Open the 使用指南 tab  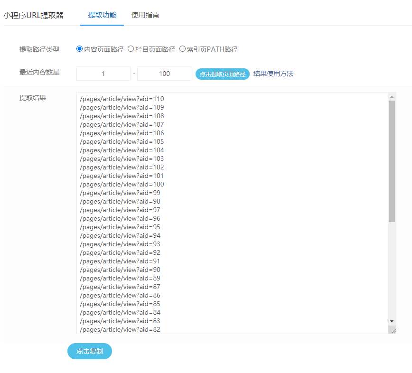(145, 15)
